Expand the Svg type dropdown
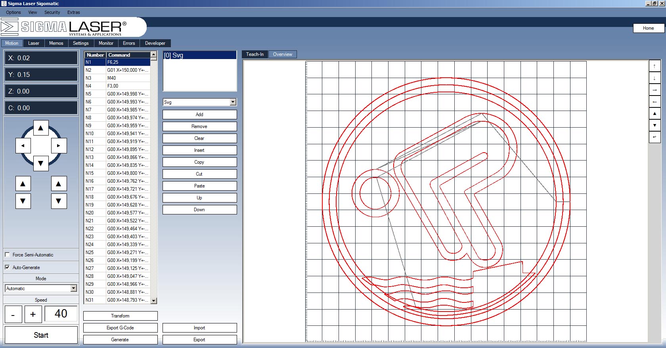666x348 pixels. [x=233, y=102]
